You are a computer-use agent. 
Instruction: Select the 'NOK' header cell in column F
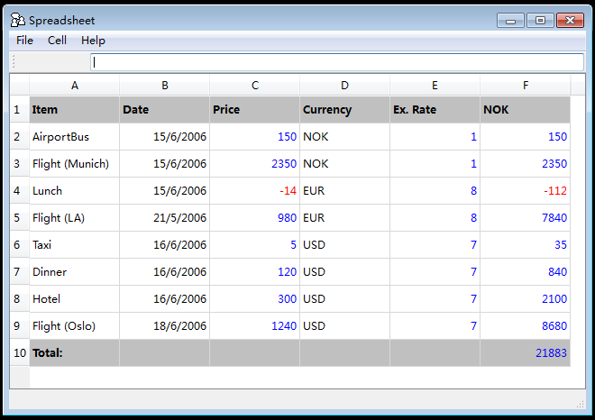[x=526, y=110]
